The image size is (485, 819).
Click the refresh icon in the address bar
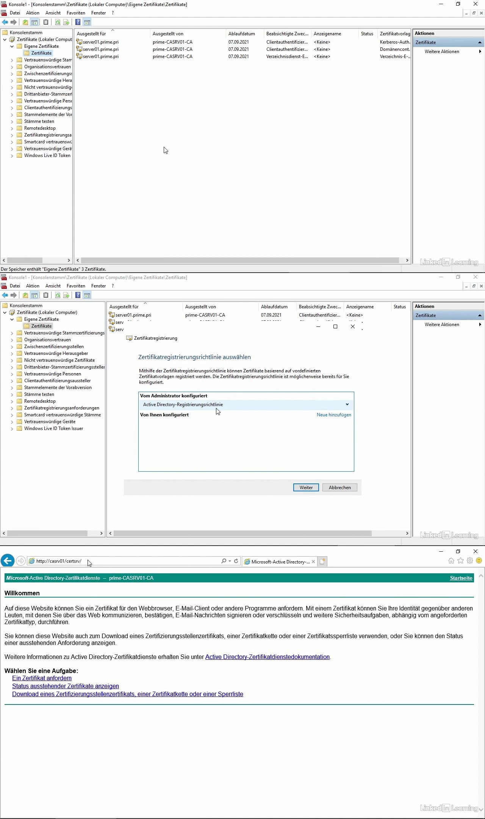(236, 561)
